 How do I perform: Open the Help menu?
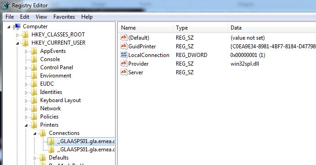click(x=87, y=17)
